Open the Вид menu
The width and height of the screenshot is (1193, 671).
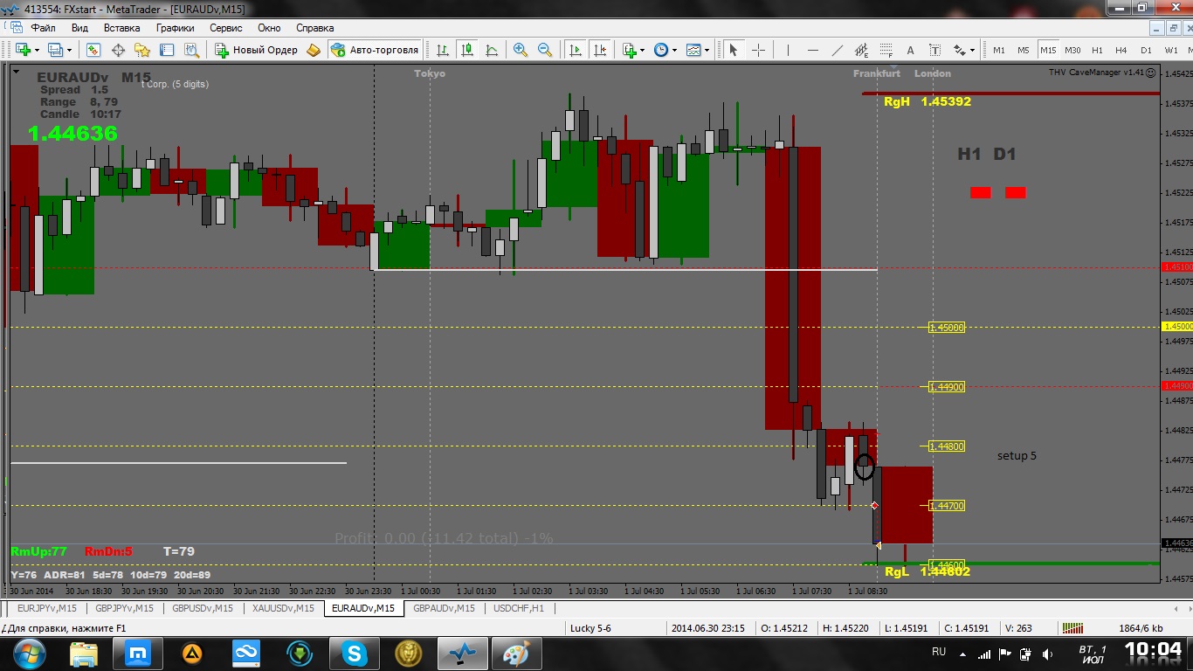coord(79,28)
